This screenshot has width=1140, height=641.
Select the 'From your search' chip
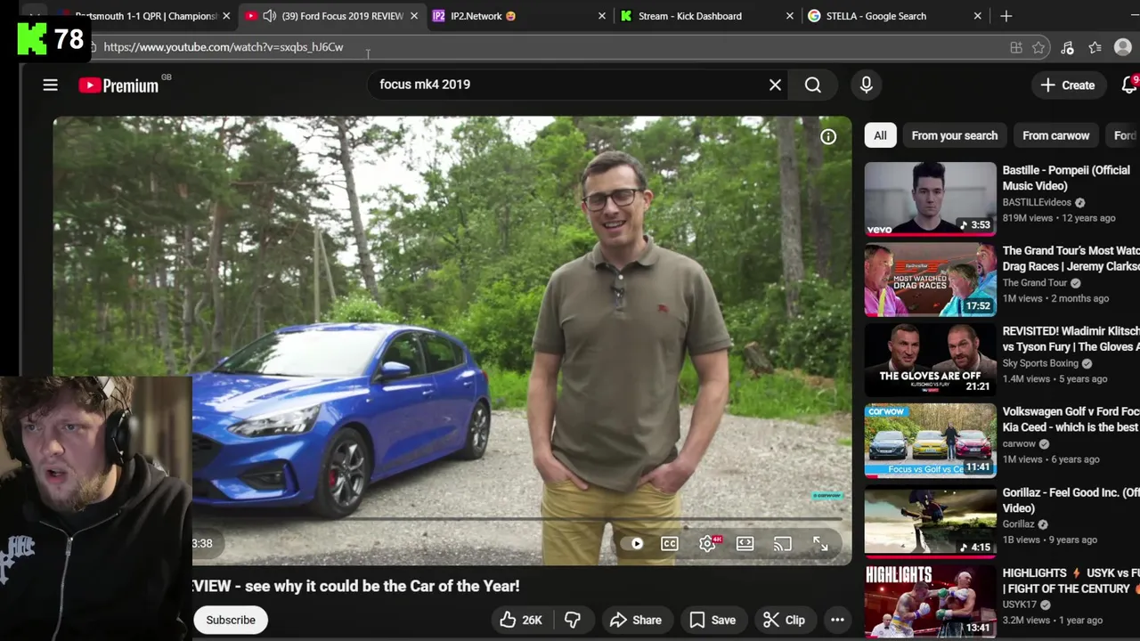[954, 135]
